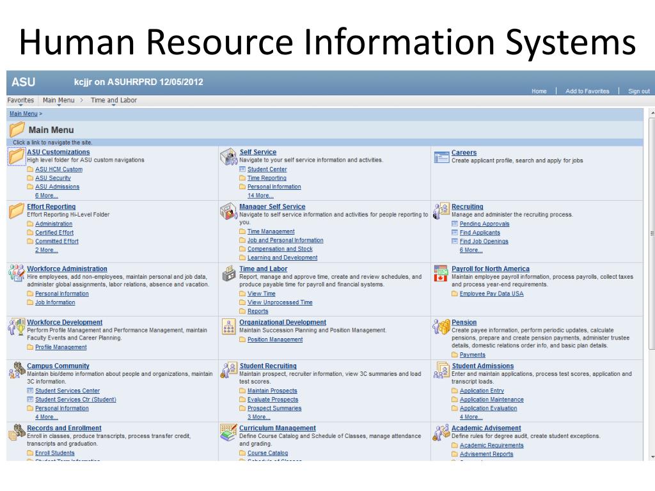Click the Organizational Development chart icon
The height and width of the screenshot is (491, 655).
click(228, 327)
